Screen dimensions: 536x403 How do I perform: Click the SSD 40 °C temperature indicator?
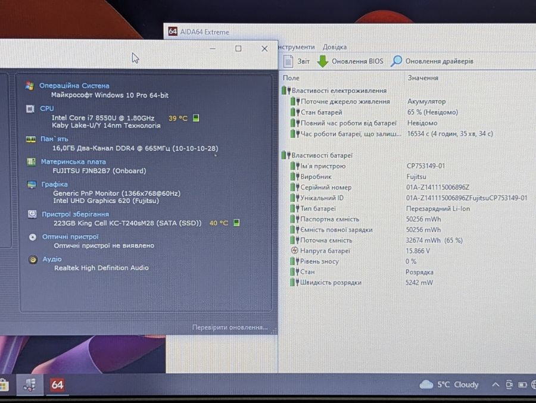pyautogui.click(x=224, y=223)
